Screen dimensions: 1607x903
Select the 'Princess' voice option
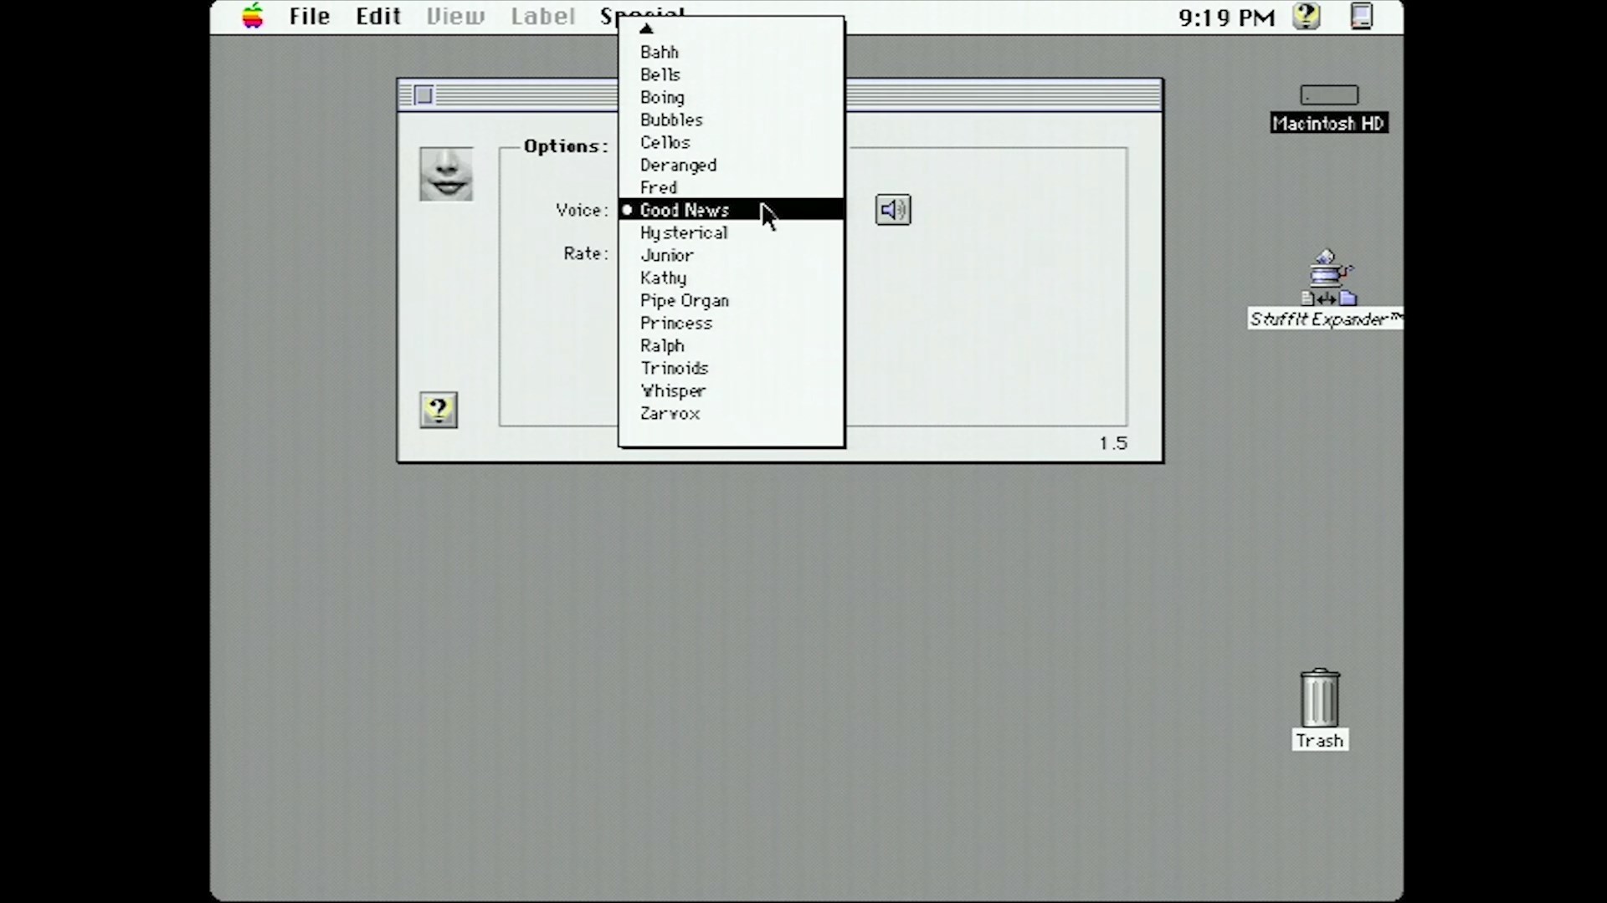675,323
